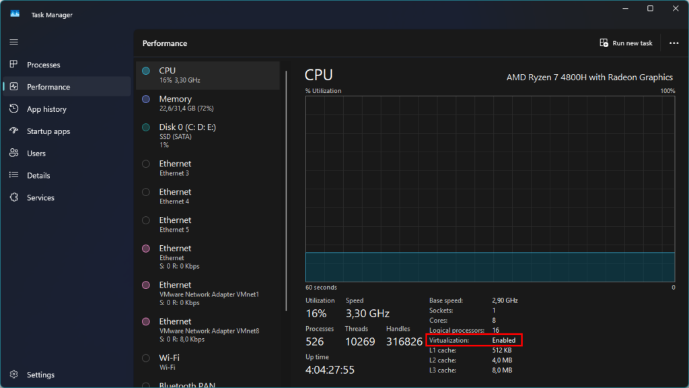Click the Ethernet 4 circle indicator
Viewport: 689px width, 388px height.
pyautogui.click(x=146, y=192)
